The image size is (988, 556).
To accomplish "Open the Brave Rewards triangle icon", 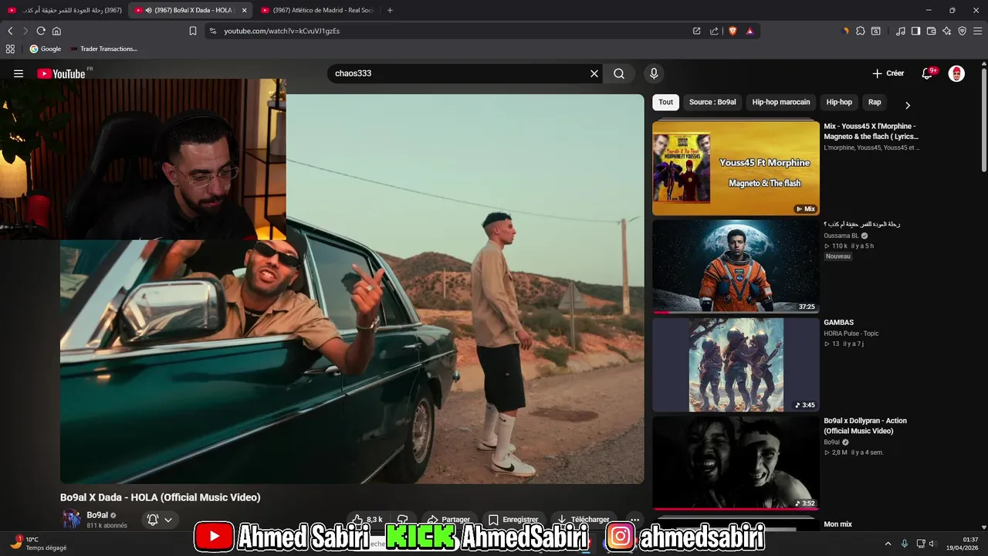I will (749, 31).
